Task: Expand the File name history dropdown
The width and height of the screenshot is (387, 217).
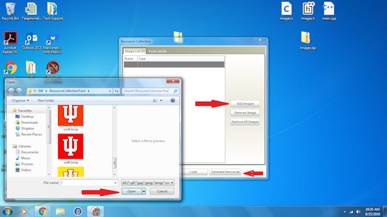Action: pos(116,183)
